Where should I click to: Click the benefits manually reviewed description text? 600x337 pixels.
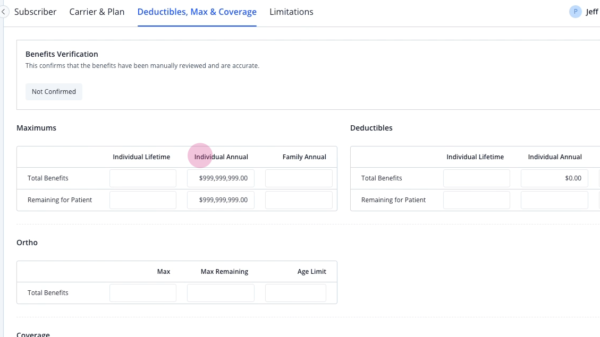click(142, 66)
